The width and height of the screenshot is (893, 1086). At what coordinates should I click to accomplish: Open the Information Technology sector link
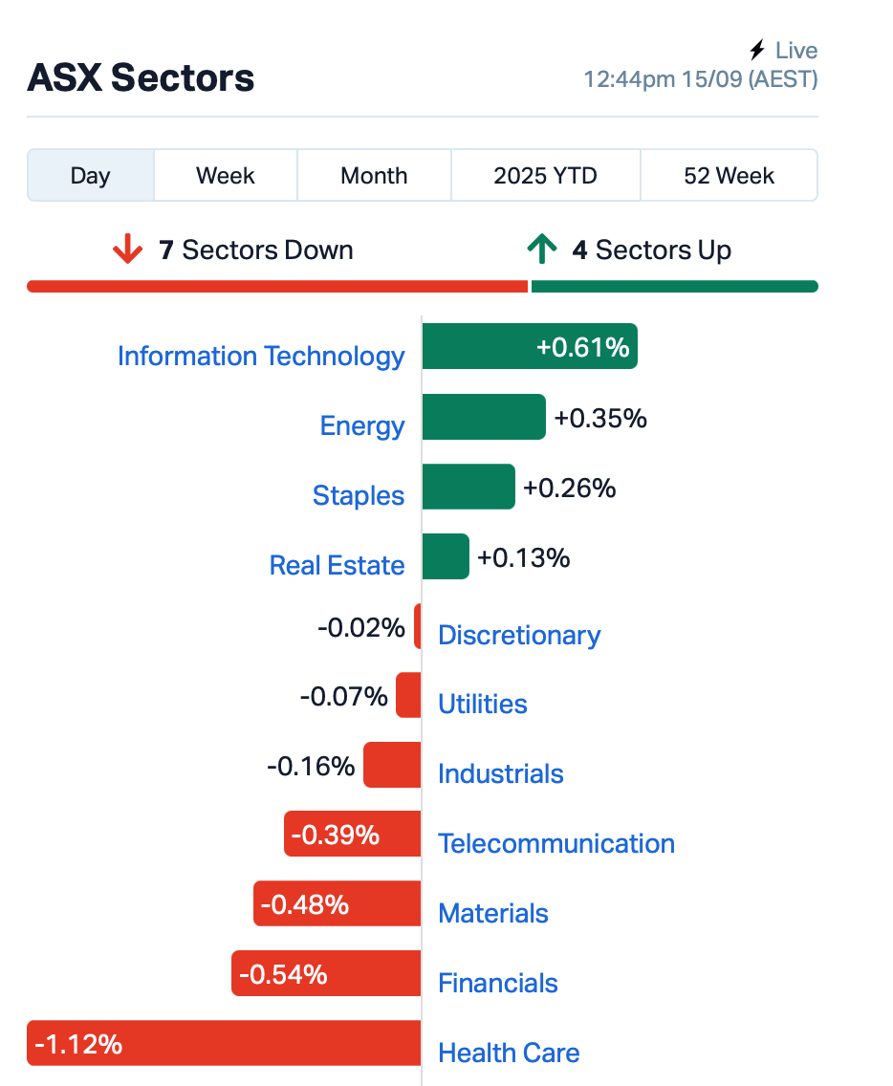pyautogui.click(x=261, y=357)
